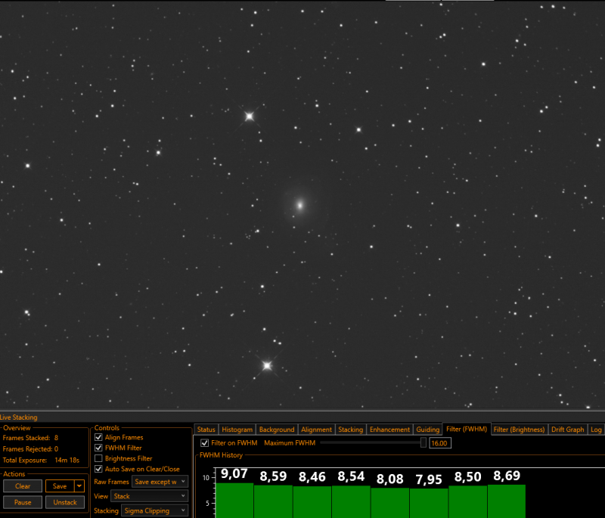The width and height of the screenshot is (605, 518).
Task: Select the Filter (FWHM) tab
Action: 467,429
